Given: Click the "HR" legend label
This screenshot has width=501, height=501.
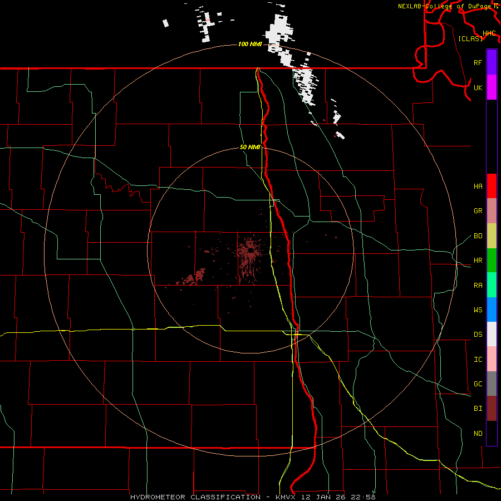Looking at the screenshot, I should click(x=478, y=261).
